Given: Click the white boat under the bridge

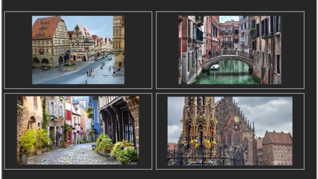Looking at the screenshot, I should (215, 67).
